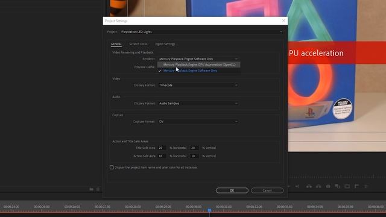Cancel the Project Settings dialog

(267, 190)
